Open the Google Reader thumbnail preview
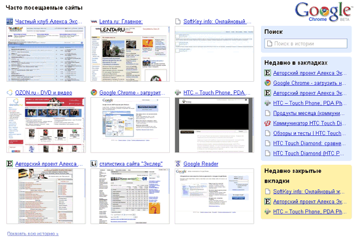Screen dimensions: 357x244 [x=214, y=196]
